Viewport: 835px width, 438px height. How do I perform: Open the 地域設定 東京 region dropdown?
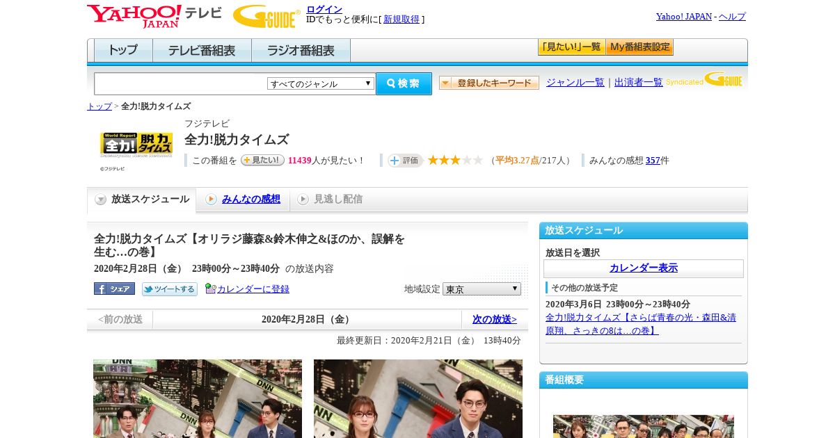point(482,289)
